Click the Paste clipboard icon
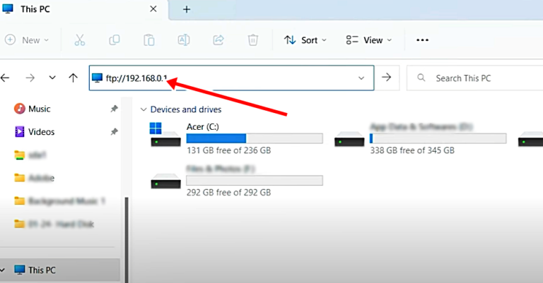The image size is (543, 283). pyautogui.click(x=149, y=40)
